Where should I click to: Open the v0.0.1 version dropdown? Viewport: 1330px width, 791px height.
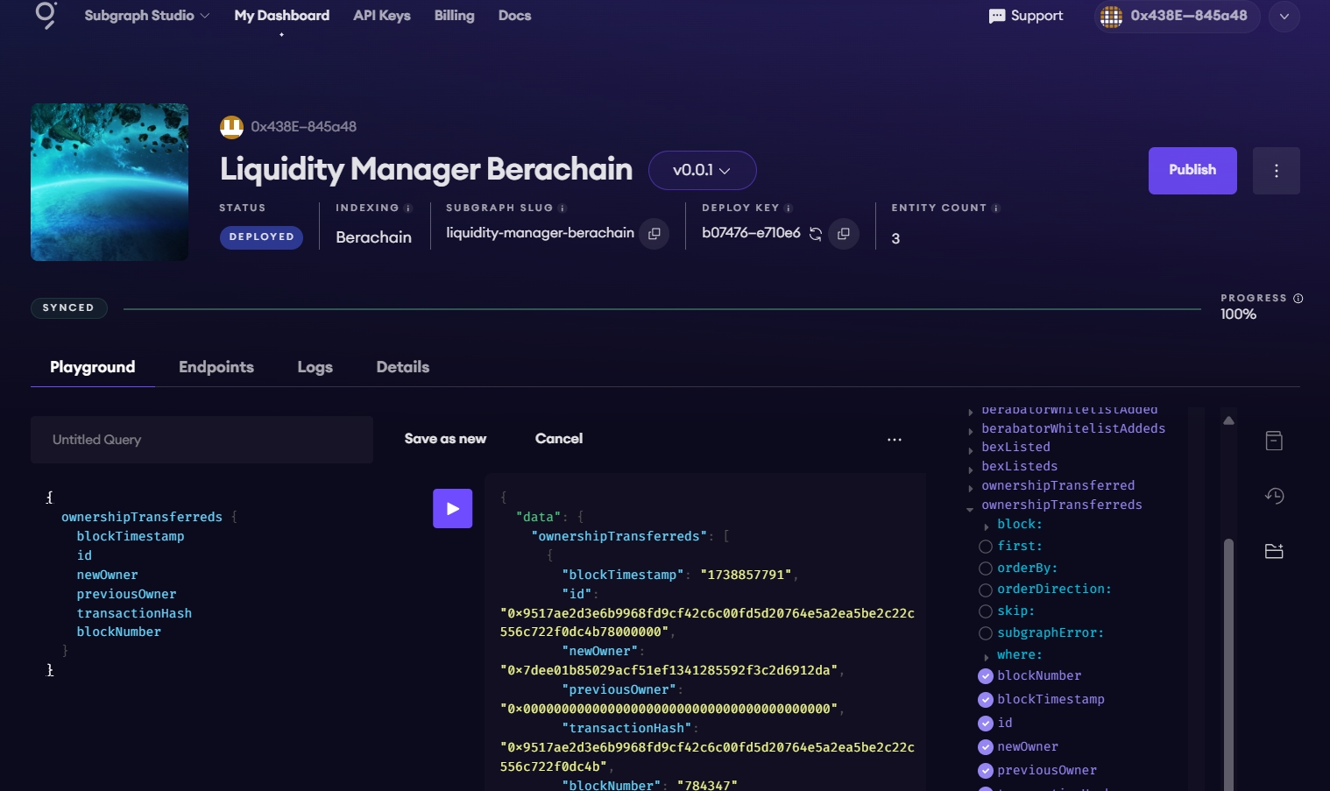(x=702, y=170)
